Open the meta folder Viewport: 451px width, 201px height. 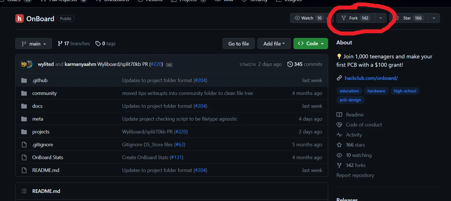[38, 119]
